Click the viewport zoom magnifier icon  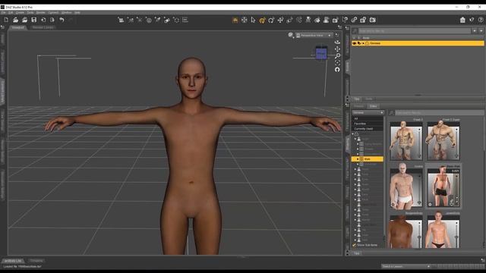coord(337,55)
